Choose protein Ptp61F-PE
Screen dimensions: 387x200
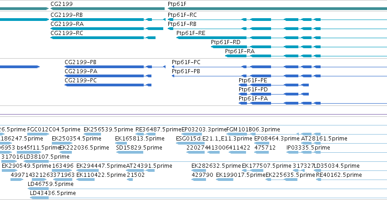point(274,85)
